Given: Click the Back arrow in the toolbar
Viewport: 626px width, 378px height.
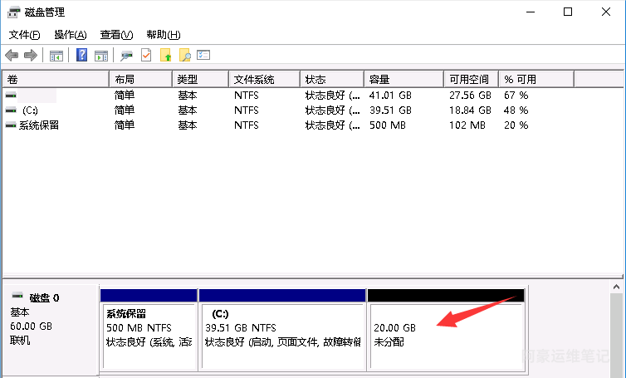Looking at the screenshot, I should pos(12,56).
